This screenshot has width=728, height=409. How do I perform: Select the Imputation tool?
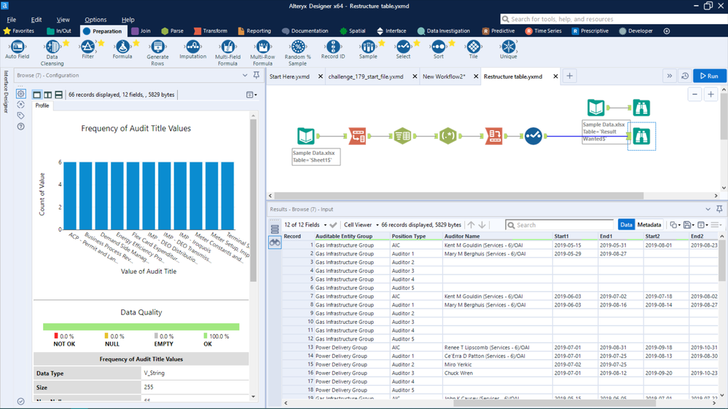(192, 49)
